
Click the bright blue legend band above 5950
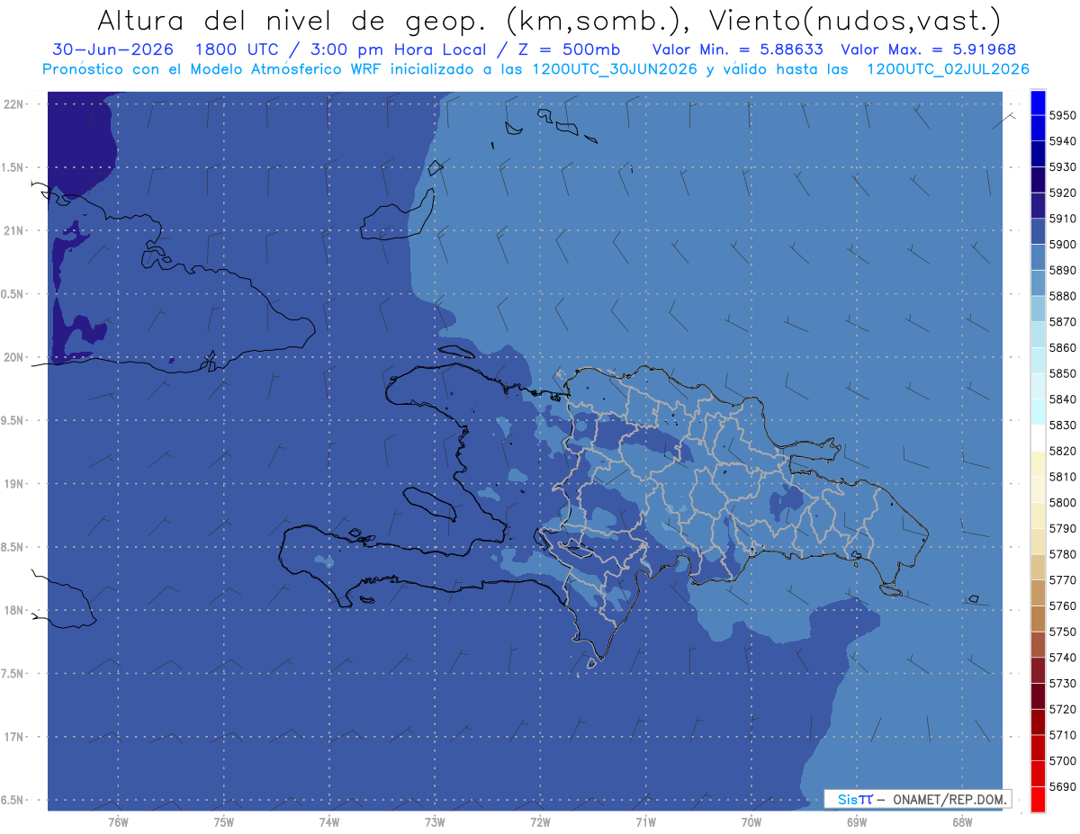[1038, 103]
